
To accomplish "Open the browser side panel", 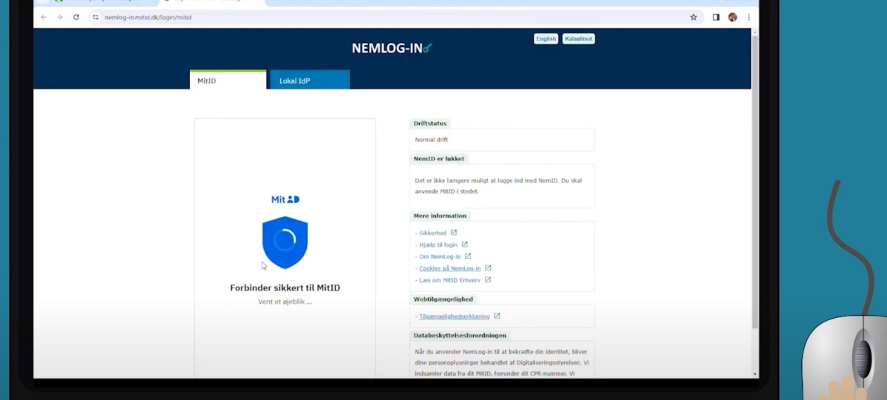I will 716,17.
